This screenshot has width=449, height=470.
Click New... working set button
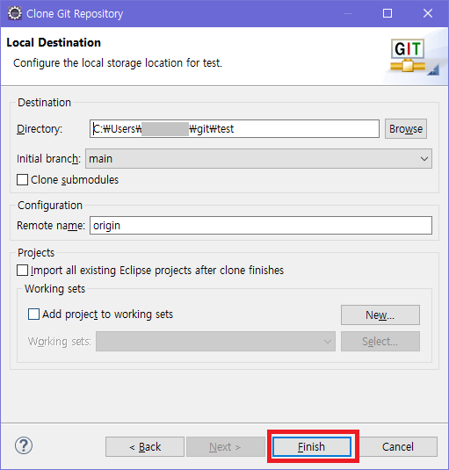(380, 315)
